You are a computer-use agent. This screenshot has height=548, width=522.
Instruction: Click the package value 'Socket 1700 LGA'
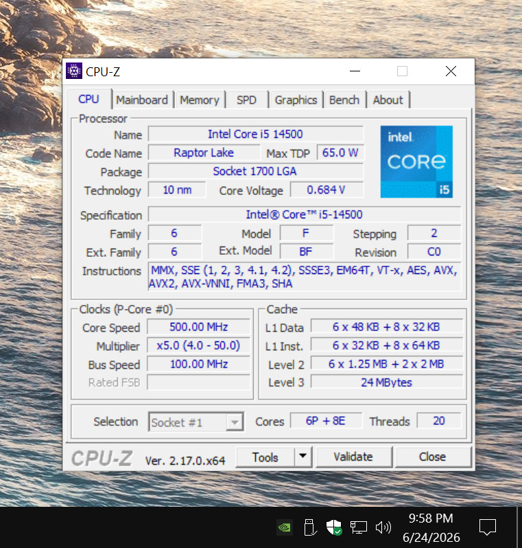click(256, 171)
